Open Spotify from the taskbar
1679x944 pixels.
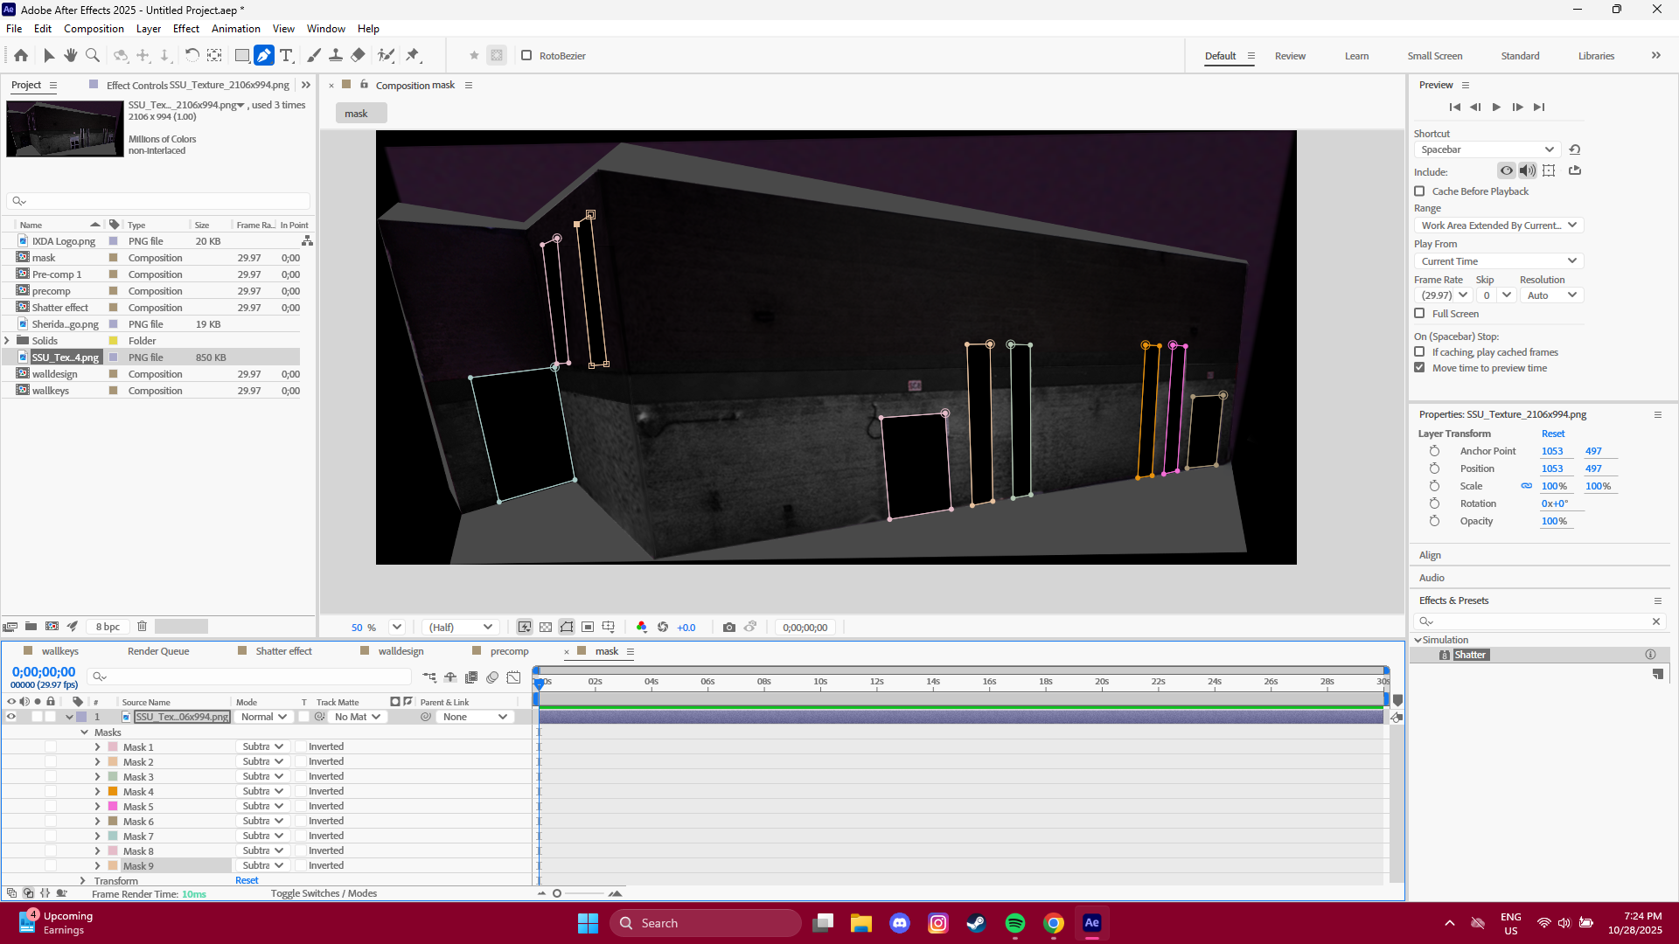(1015, 922)
